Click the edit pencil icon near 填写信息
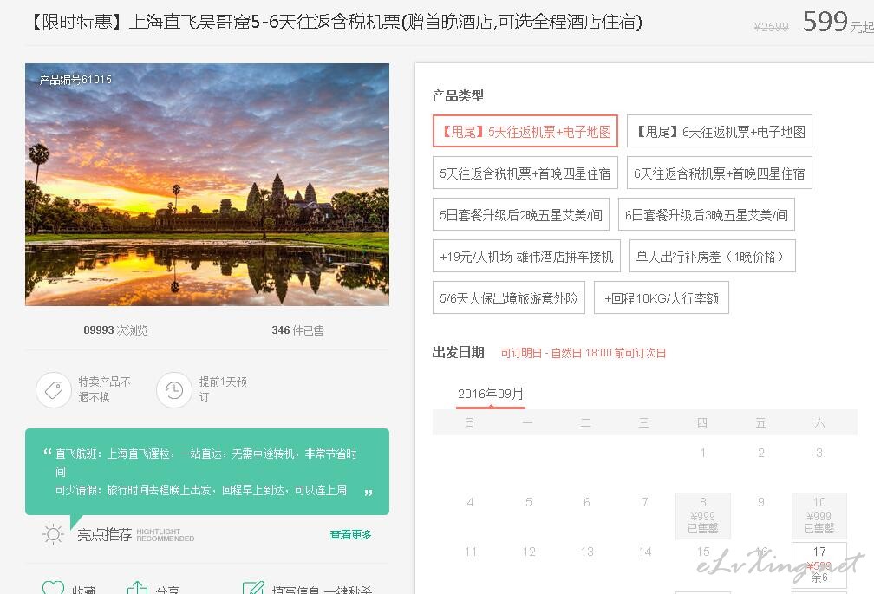Viewport: 874px width, 594px height. pyautogui.click(x=253, y=587)
